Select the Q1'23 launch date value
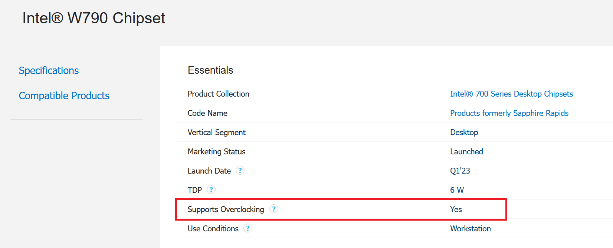 click(x=460, y=171)
